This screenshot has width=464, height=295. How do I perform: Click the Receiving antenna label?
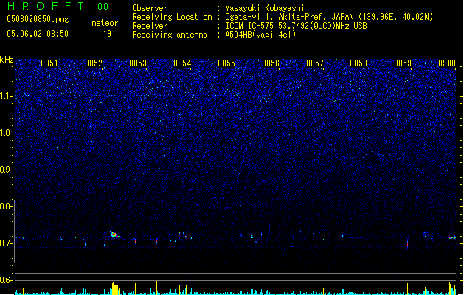pyautogui.click(x=170, y=35)
